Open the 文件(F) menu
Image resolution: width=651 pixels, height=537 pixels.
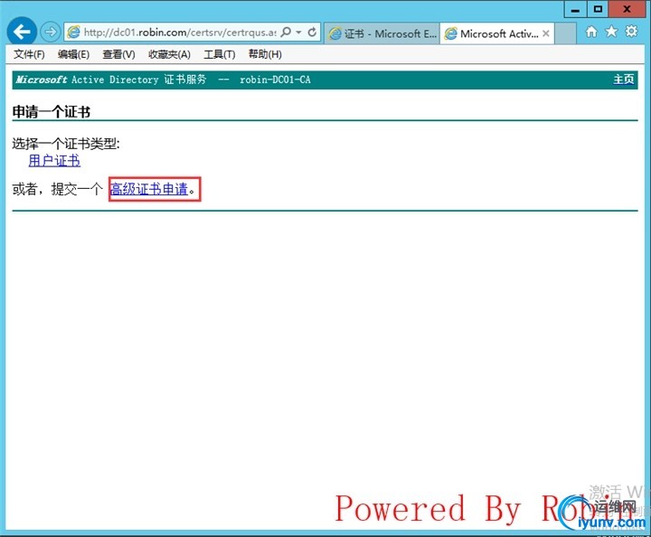[x=29, y=54]
